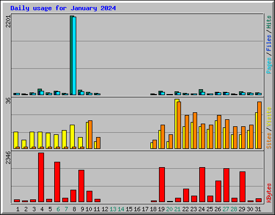Screen dimensions: 275x215
Task: Select the hits bar for day 4
Action: coord(39,92)
